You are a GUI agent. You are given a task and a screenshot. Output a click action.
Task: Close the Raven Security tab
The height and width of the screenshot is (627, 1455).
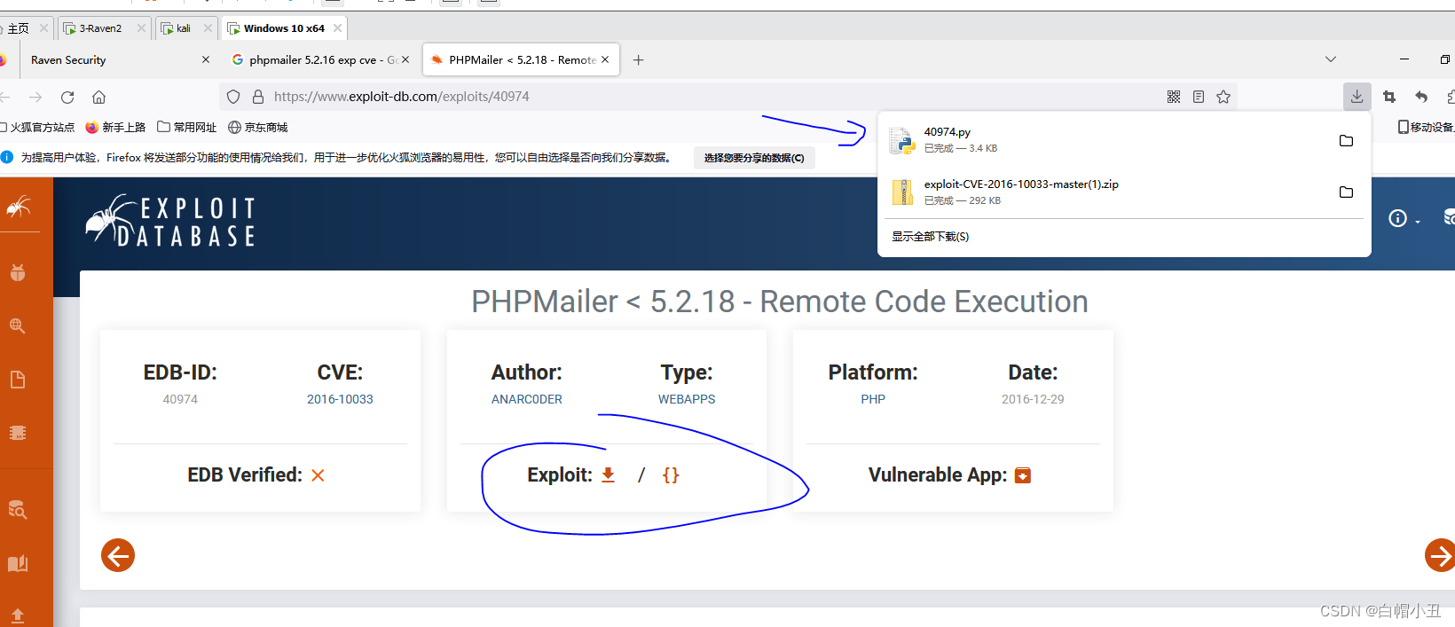206,60
